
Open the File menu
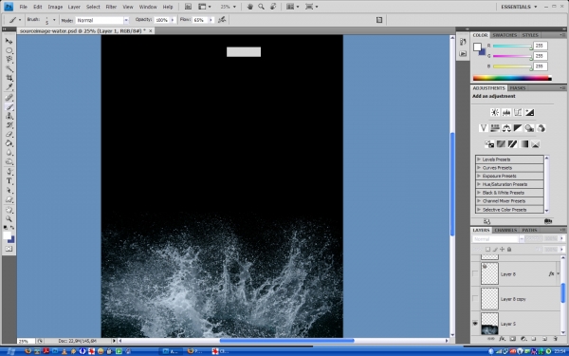click(x=23, y=7)
